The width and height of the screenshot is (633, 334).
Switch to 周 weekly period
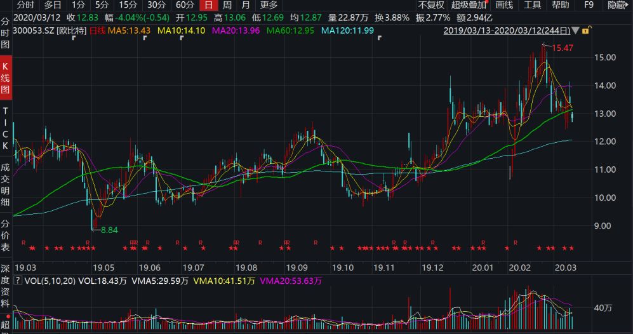pos(227,5)
